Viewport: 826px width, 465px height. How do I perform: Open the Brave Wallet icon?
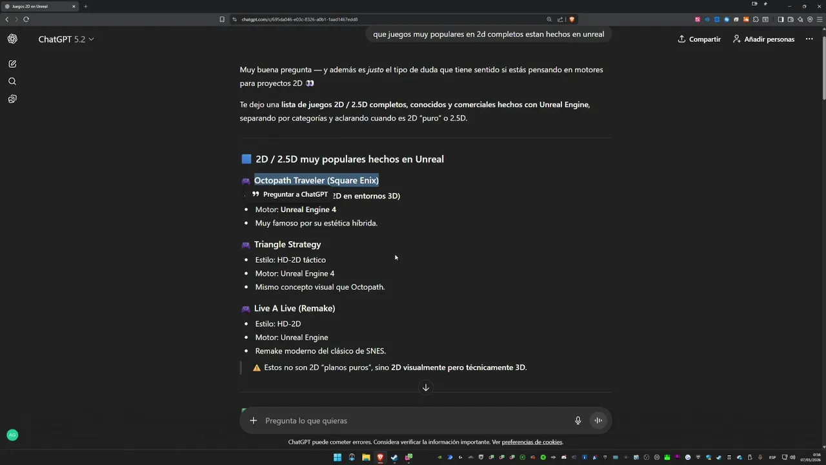pyautogui.click(x=791, y=19)
